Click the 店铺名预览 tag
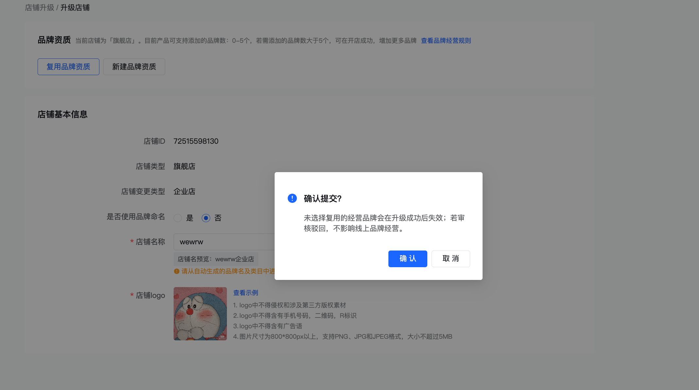This screenshot has height=390, width=699. tap(216, 259)
